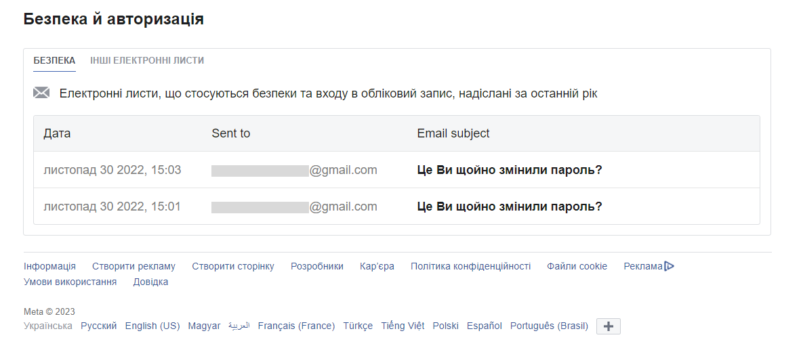Open the Створити сторінку link

(233, 266)
